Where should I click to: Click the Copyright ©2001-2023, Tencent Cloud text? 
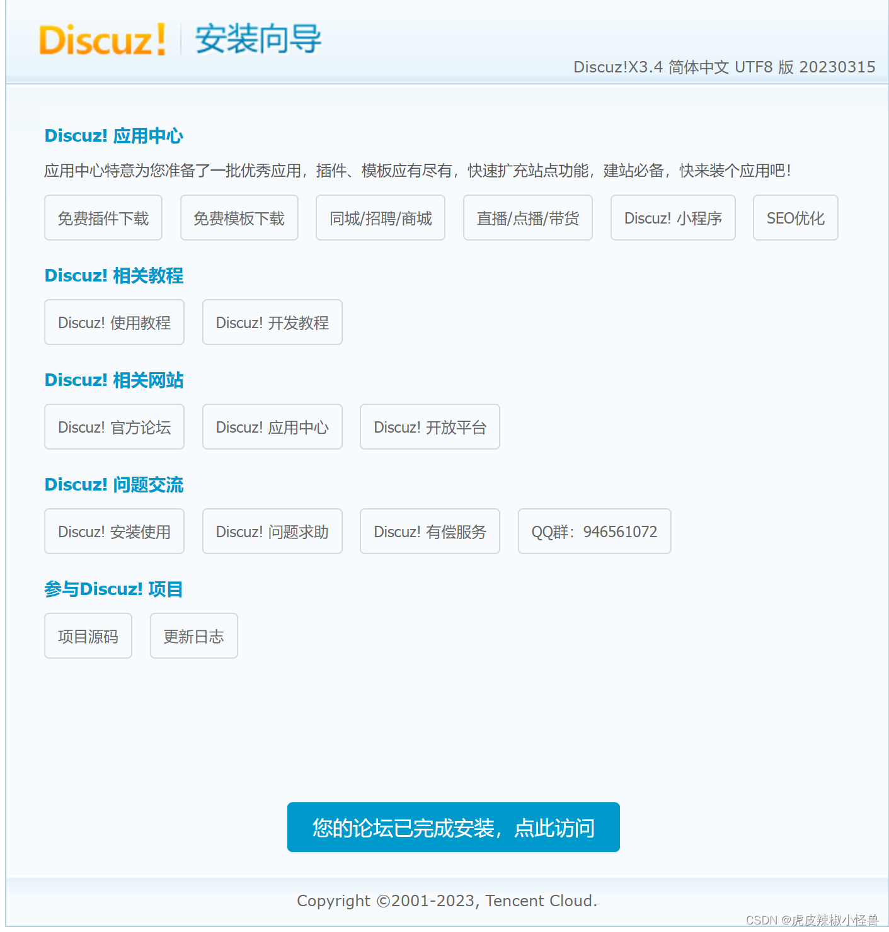[x=447, y=901]
